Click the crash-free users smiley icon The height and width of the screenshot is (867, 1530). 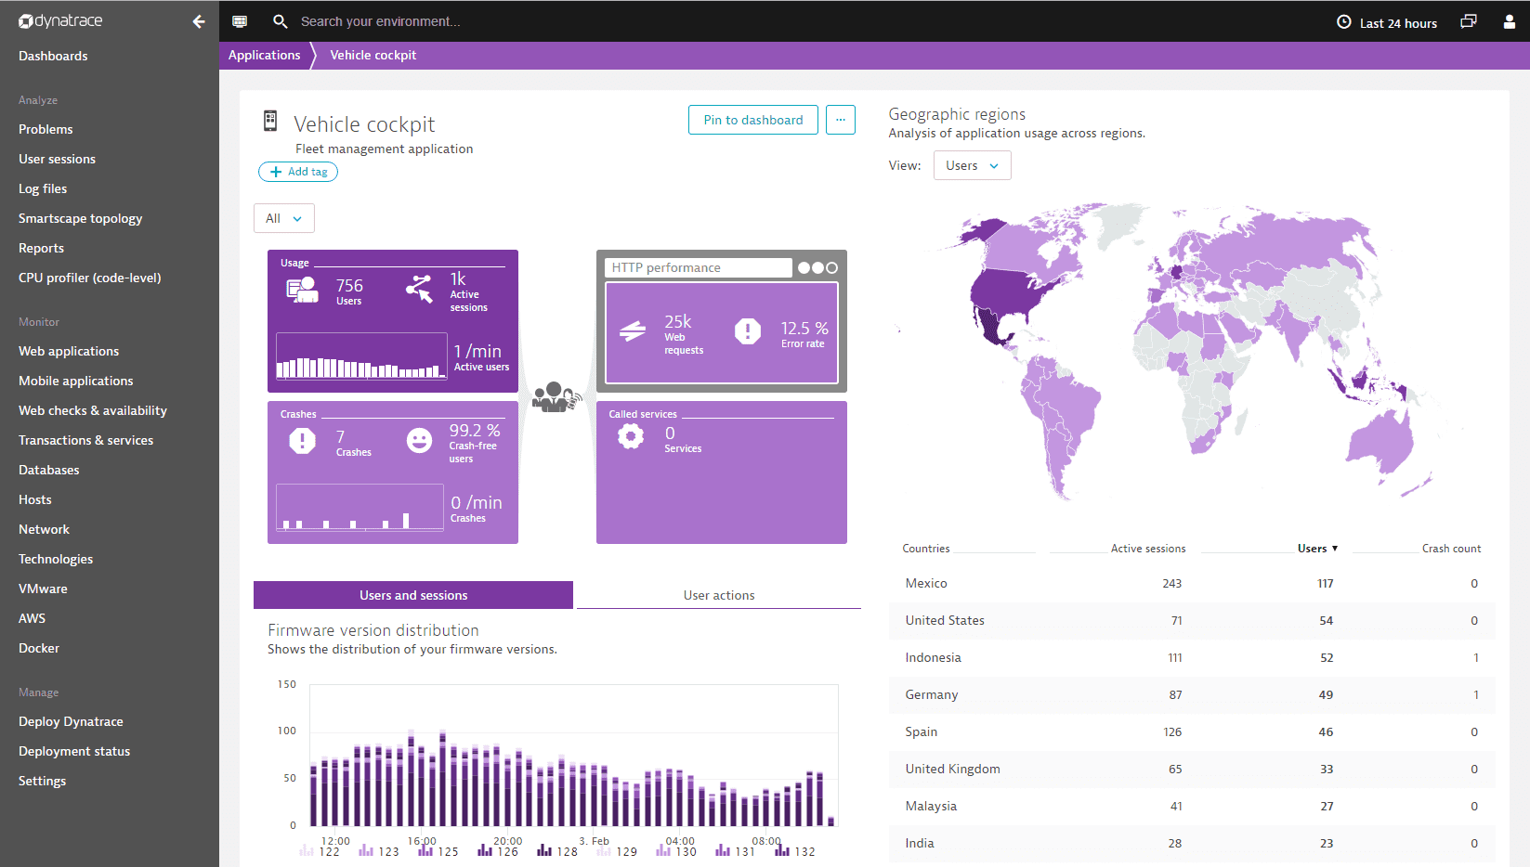point(419,440)
